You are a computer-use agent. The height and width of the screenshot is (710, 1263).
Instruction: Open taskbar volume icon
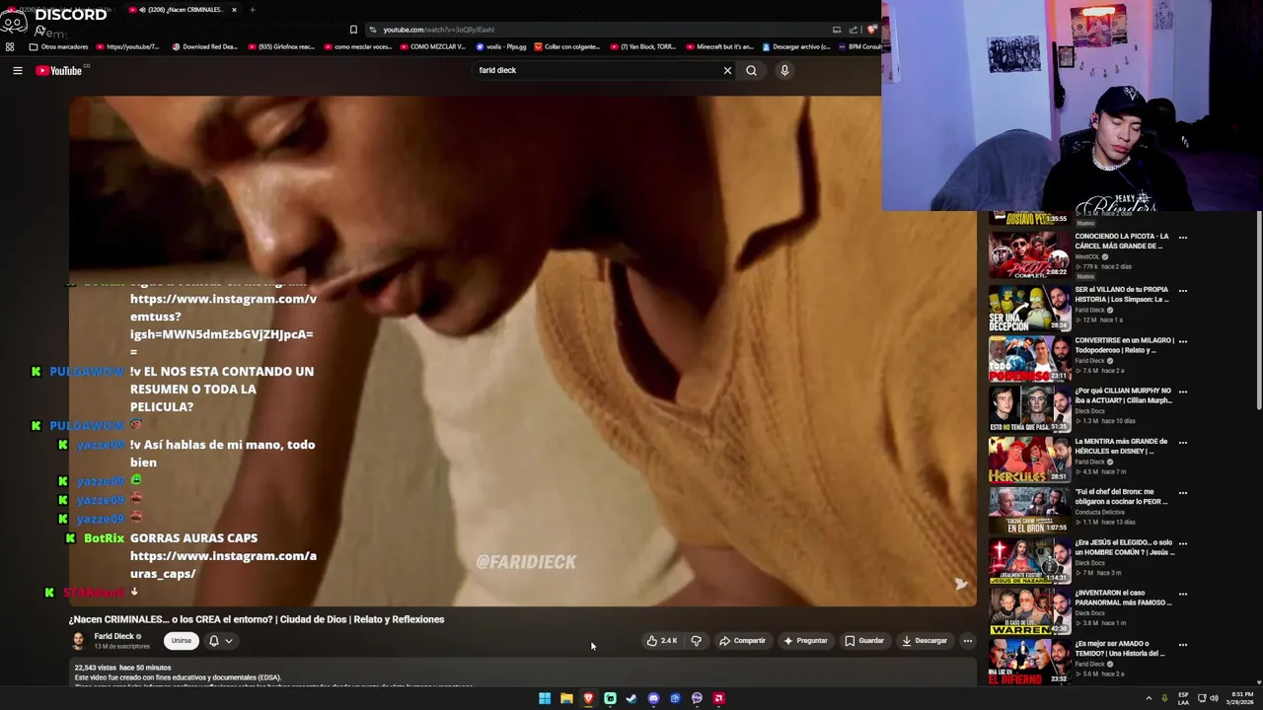tap(1214, 698)
